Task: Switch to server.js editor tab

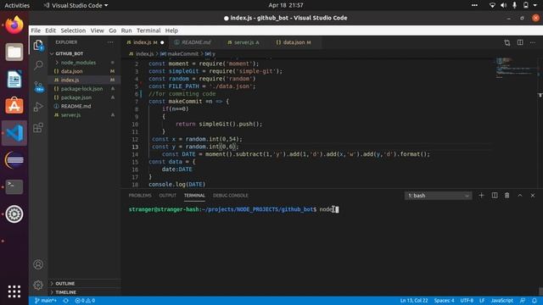Action: (247, 42)
